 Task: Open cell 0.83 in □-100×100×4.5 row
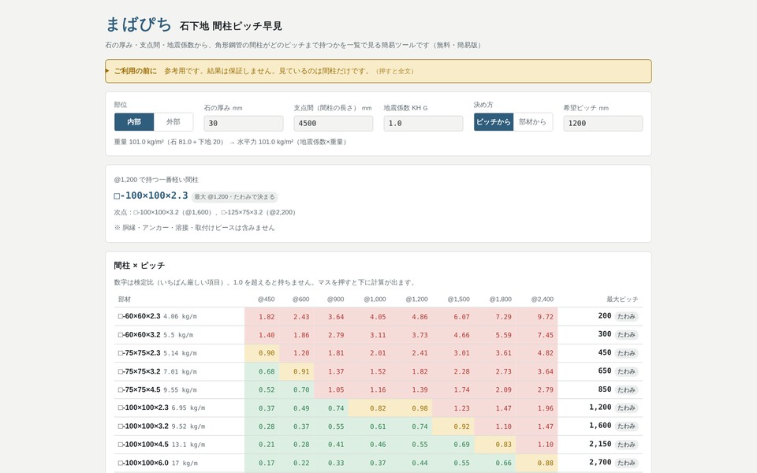click(x=495, y=445)
